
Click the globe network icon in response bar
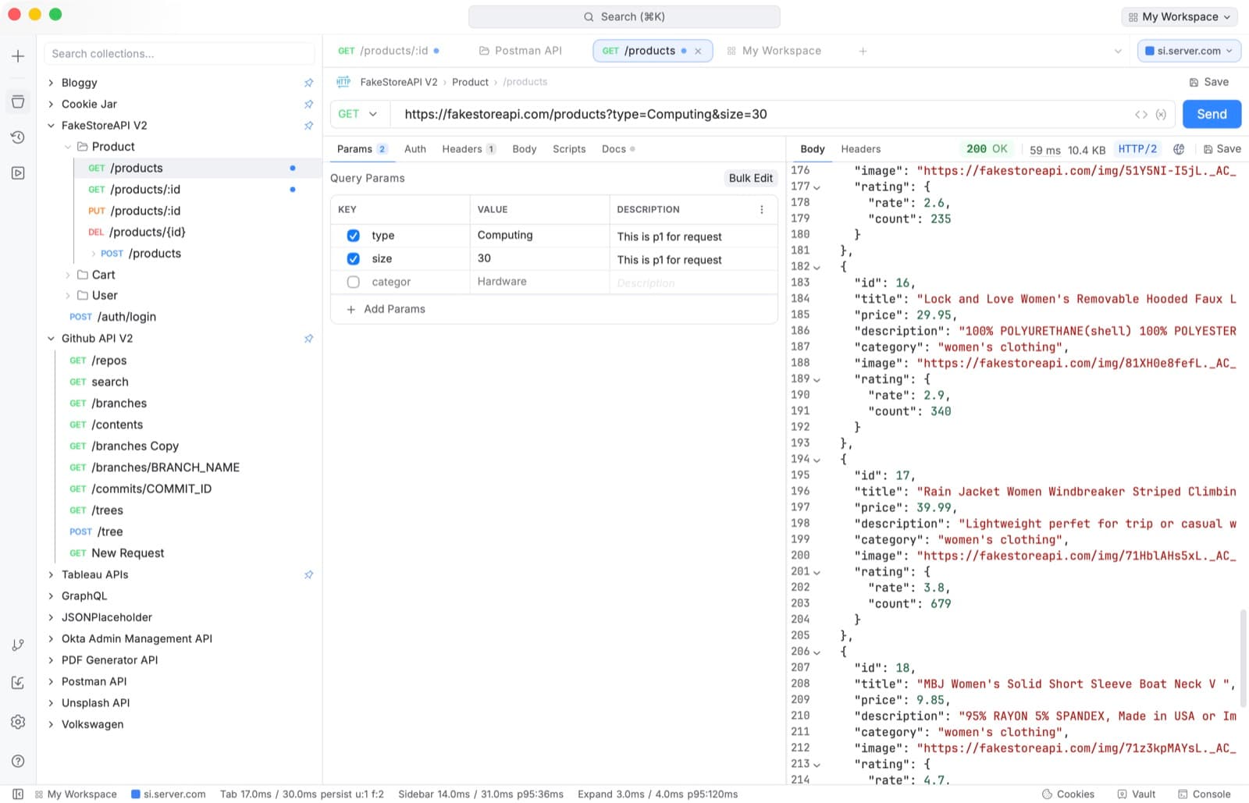(1179, 149)
